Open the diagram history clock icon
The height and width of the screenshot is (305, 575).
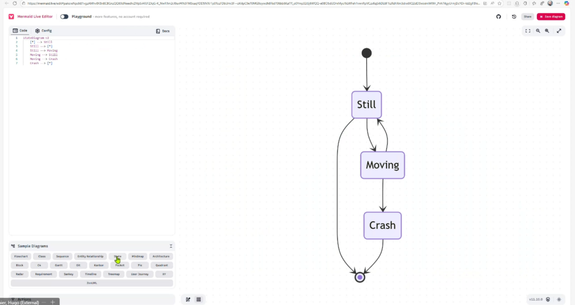514,16
